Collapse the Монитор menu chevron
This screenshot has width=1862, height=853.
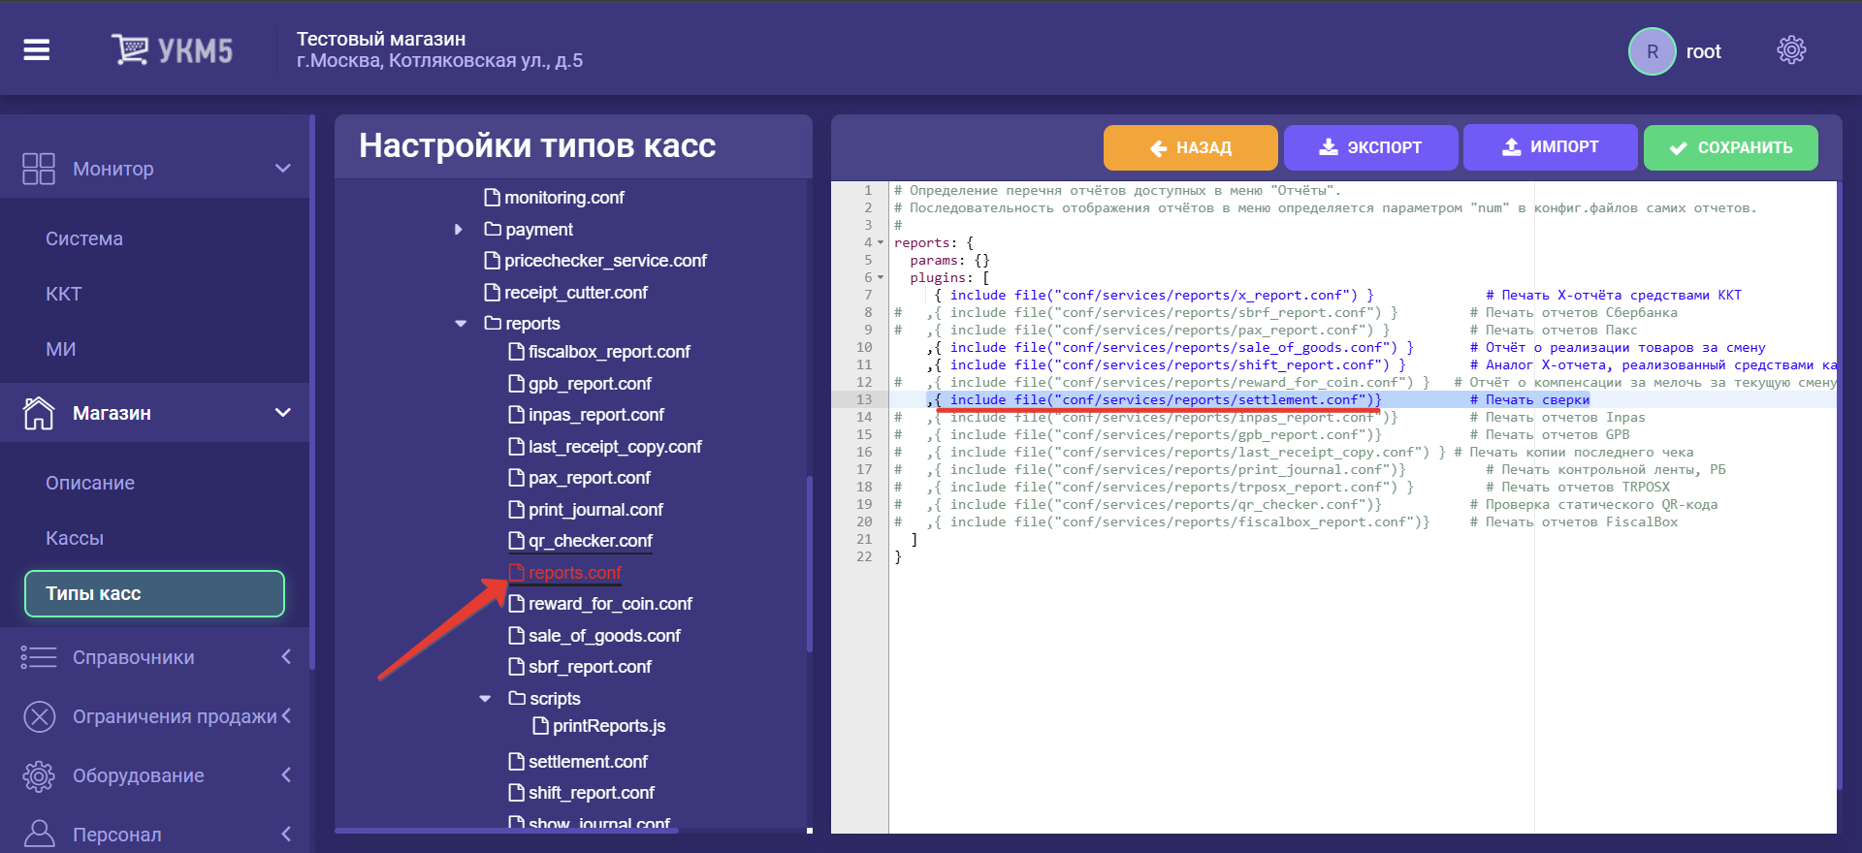click(x=283, y=169)
